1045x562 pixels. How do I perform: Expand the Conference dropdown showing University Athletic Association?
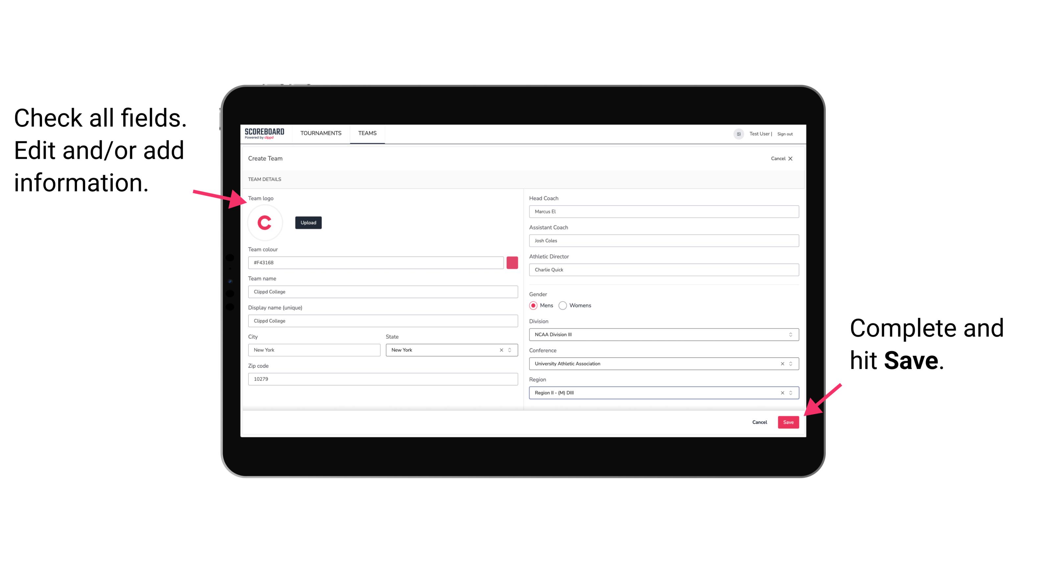click(x=790, y=363)
